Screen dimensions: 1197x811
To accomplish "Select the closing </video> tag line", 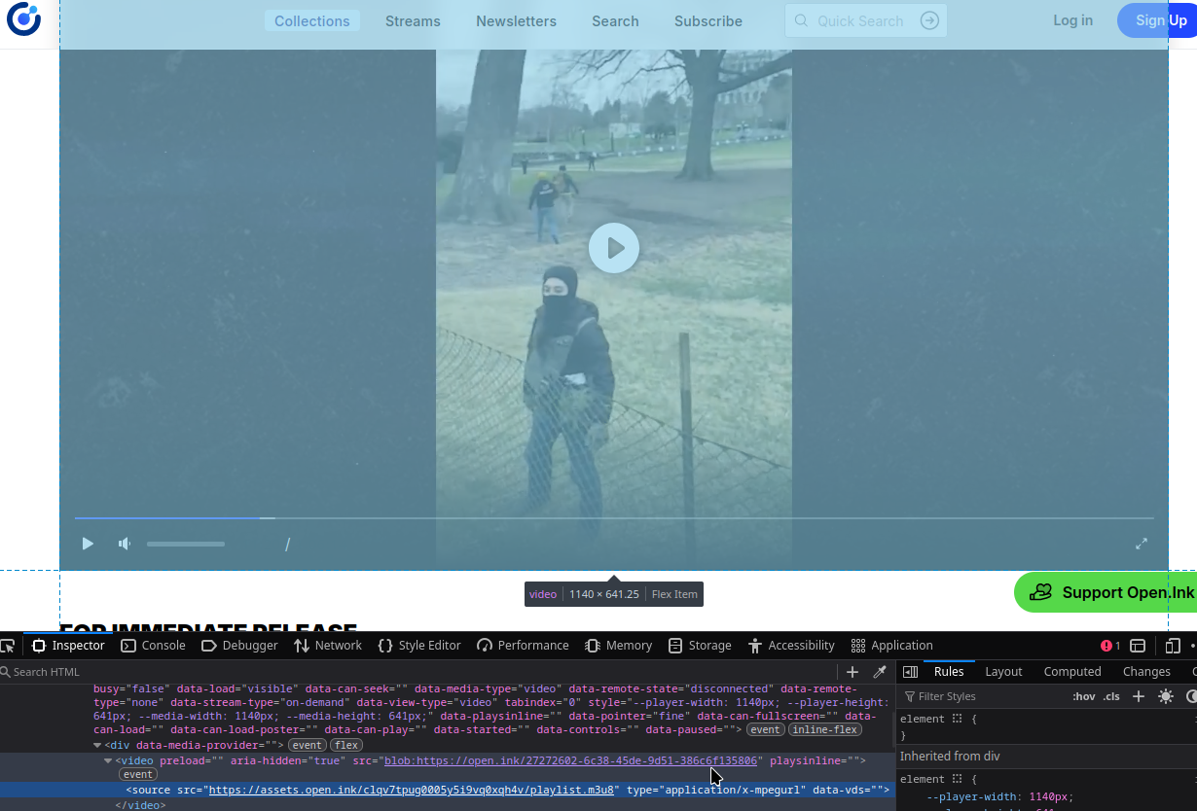I will [x=140, y=805].
